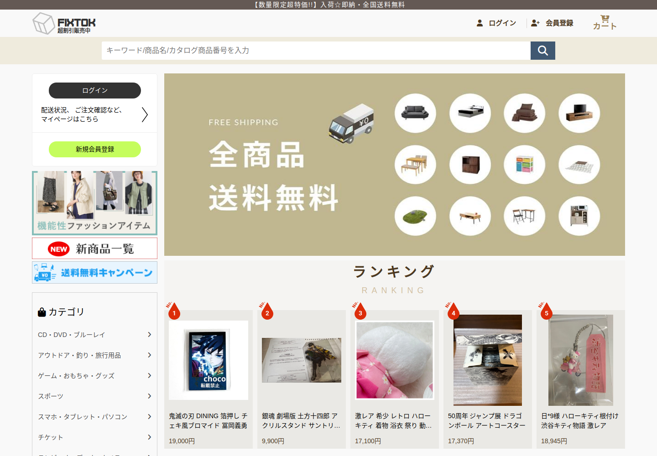Click the 激レア 希少 レトロ ハローキティ title

point(394,421)
